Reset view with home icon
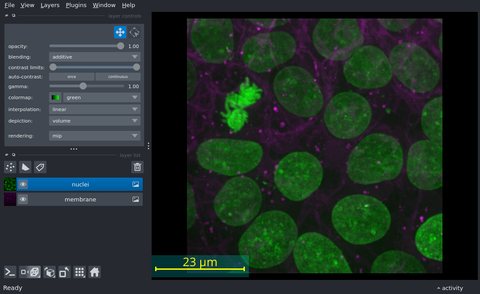This screenshot has height=294, width=480. pos(95,272)
